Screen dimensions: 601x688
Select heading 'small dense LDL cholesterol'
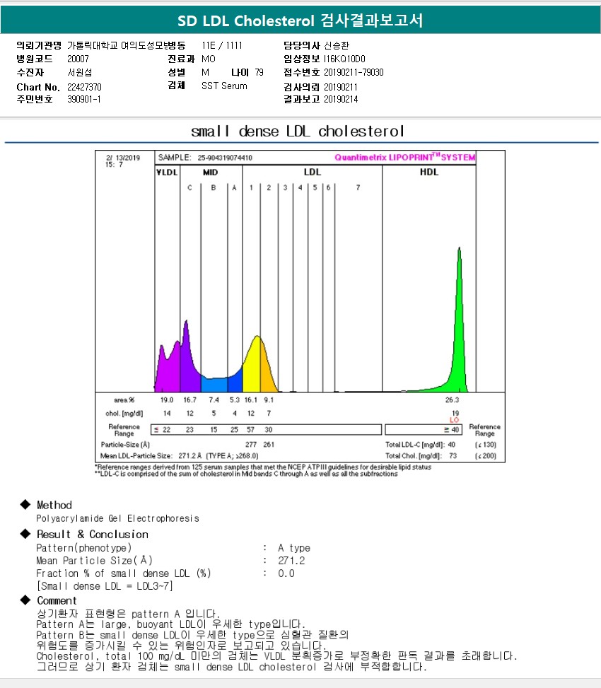click(x=298, y=132)
